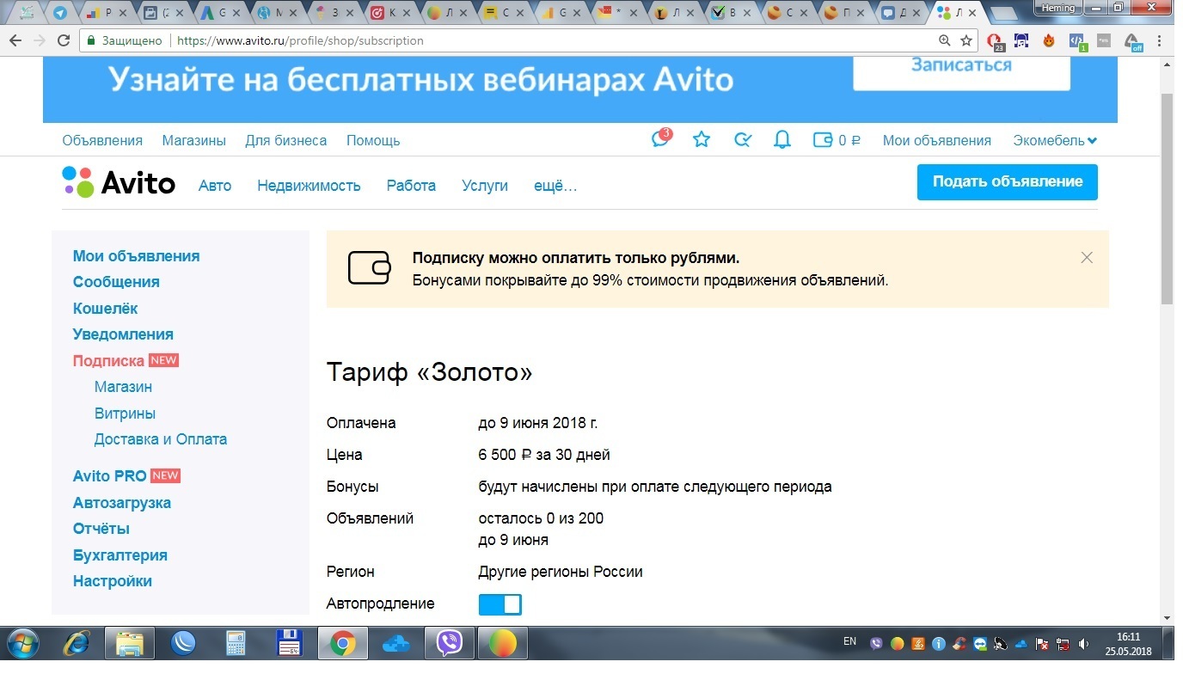Open the Авто category
1183x674 pixels.
pos(215,185)
